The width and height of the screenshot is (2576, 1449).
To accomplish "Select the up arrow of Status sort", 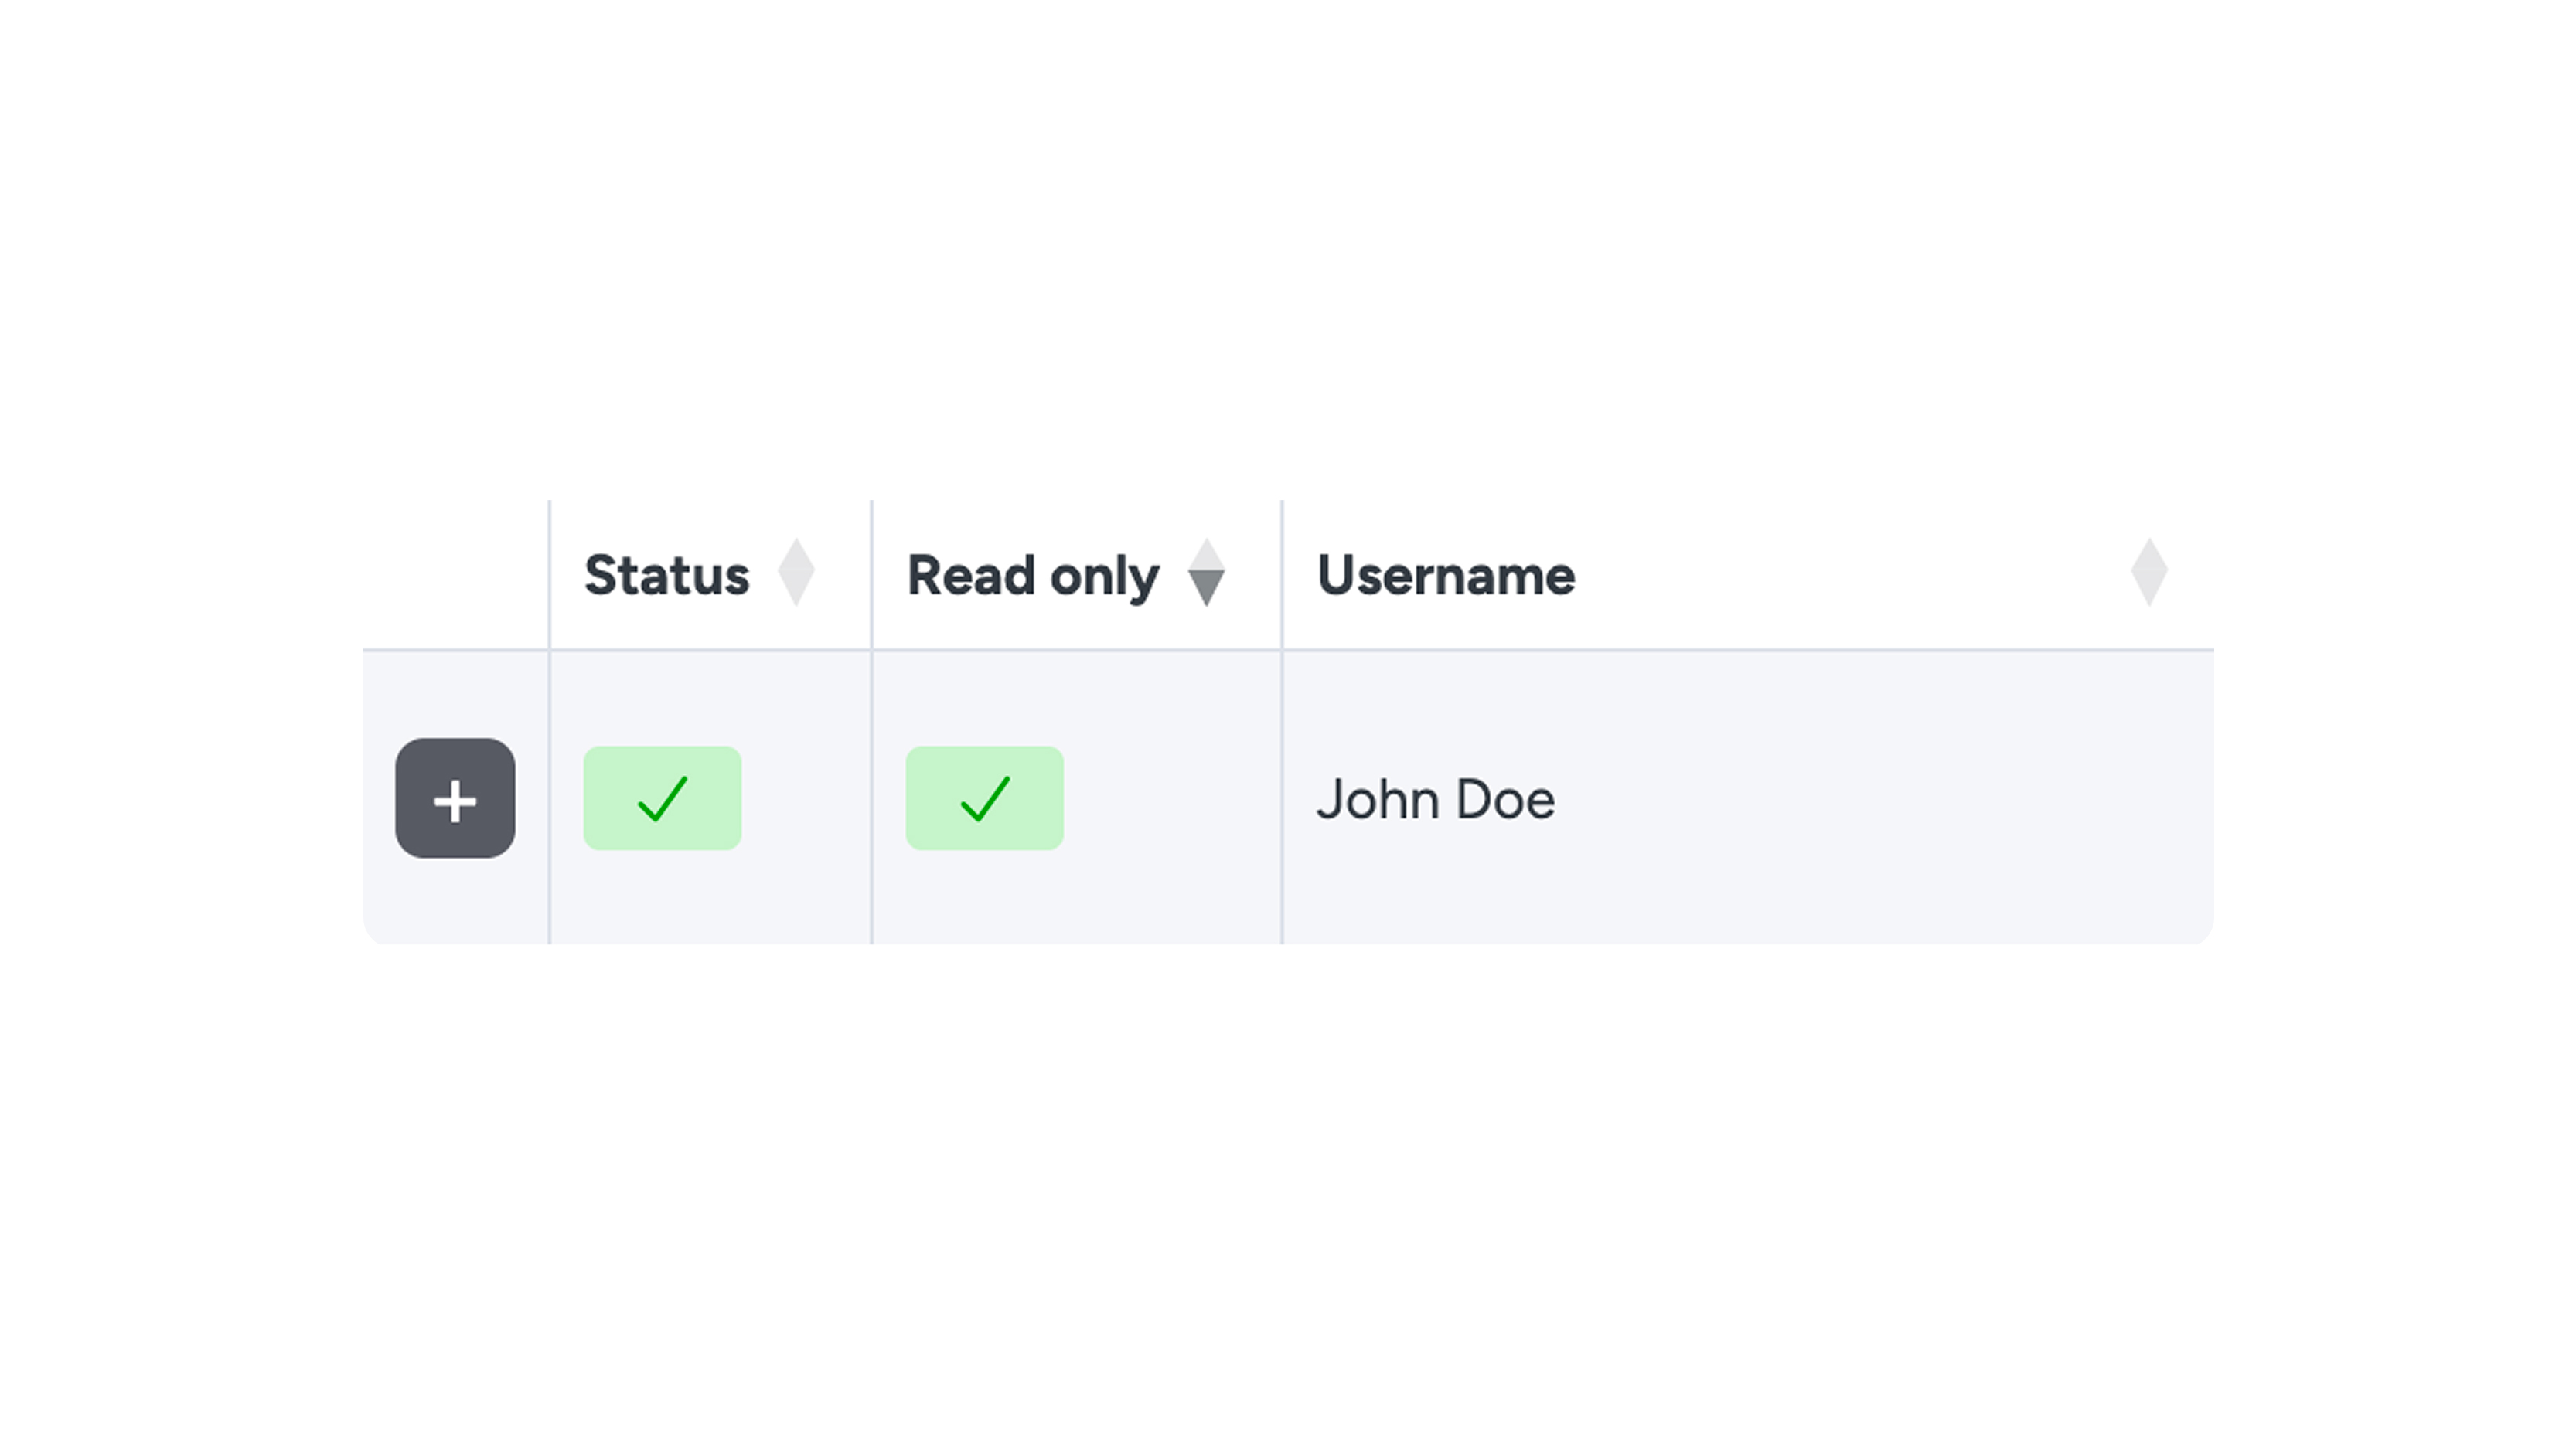I will [796, 555].
